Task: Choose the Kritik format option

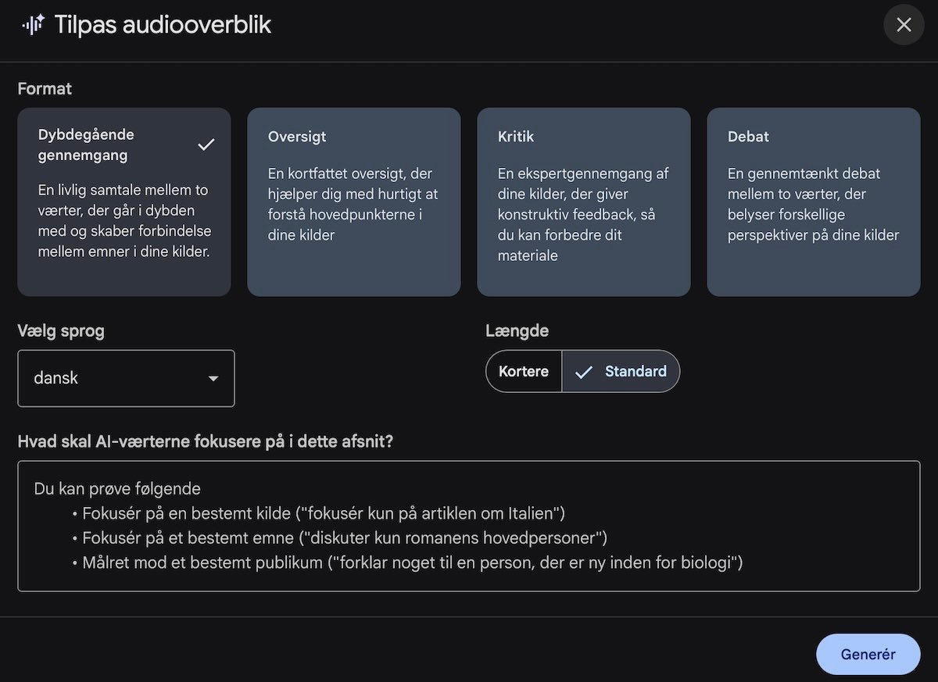Action: click(583, 202)
